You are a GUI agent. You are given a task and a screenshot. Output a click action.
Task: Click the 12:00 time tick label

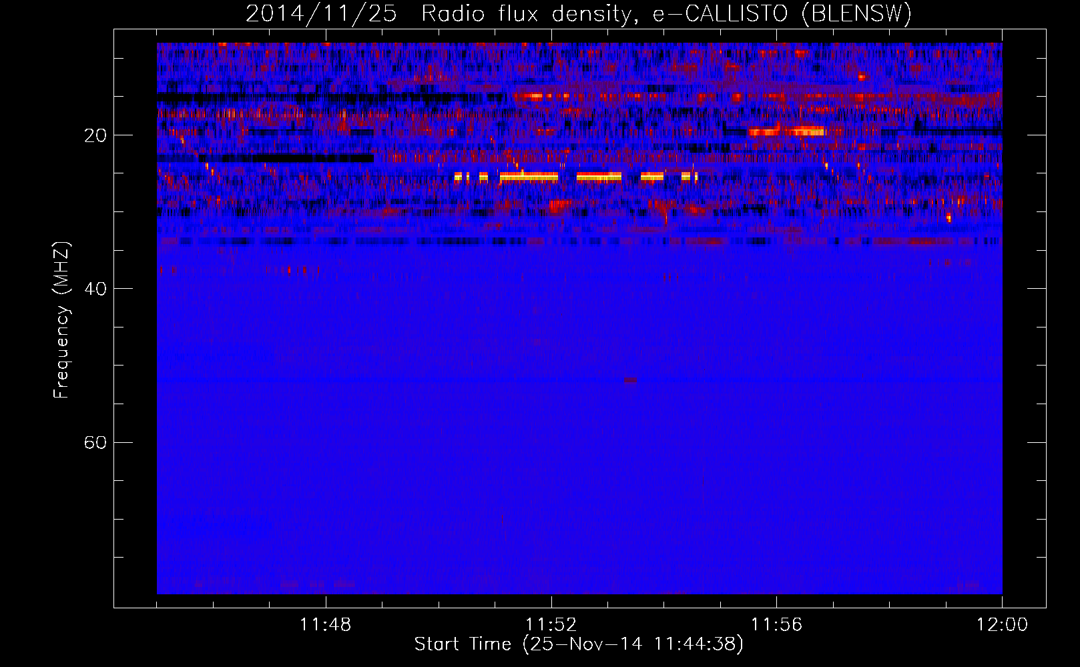click(1002, 625)
